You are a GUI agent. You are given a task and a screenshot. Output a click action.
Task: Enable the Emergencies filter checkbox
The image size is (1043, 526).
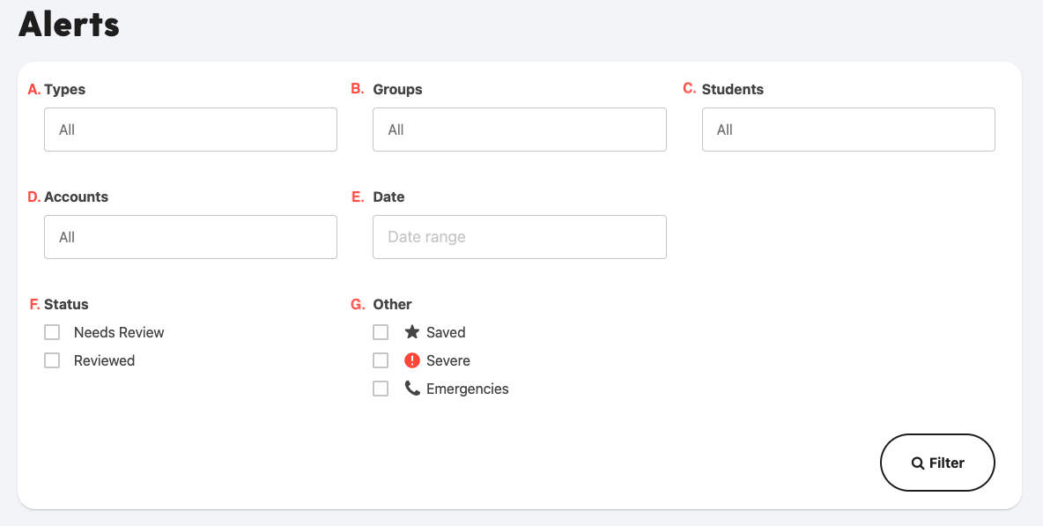[381, 389]
